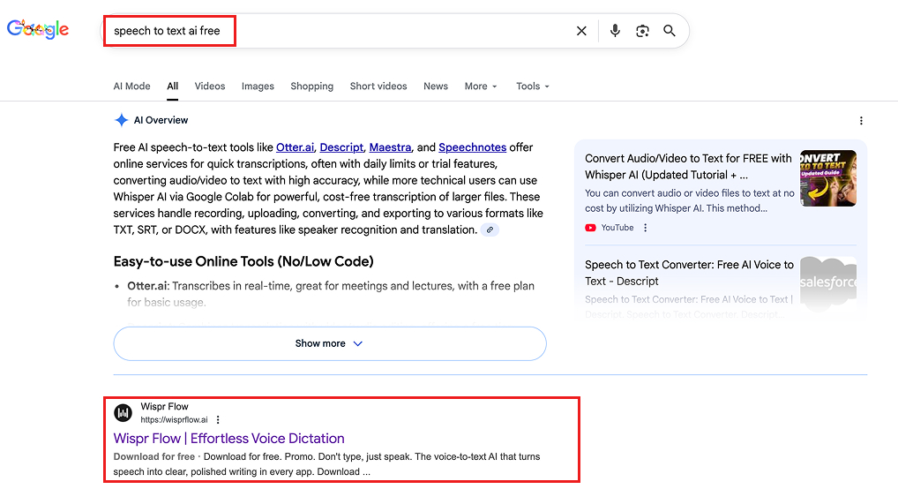The image size is (898, 489).
Task: Open 'Wispr Flow | Effortless Voice Dictation' result
Action: point(229,438)
